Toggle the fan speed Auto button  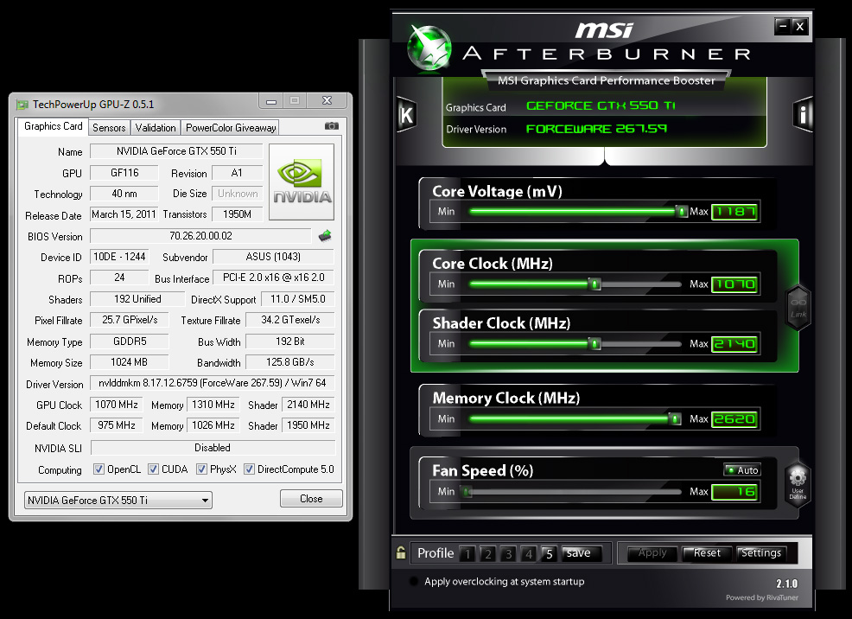(x=742, y=470)
